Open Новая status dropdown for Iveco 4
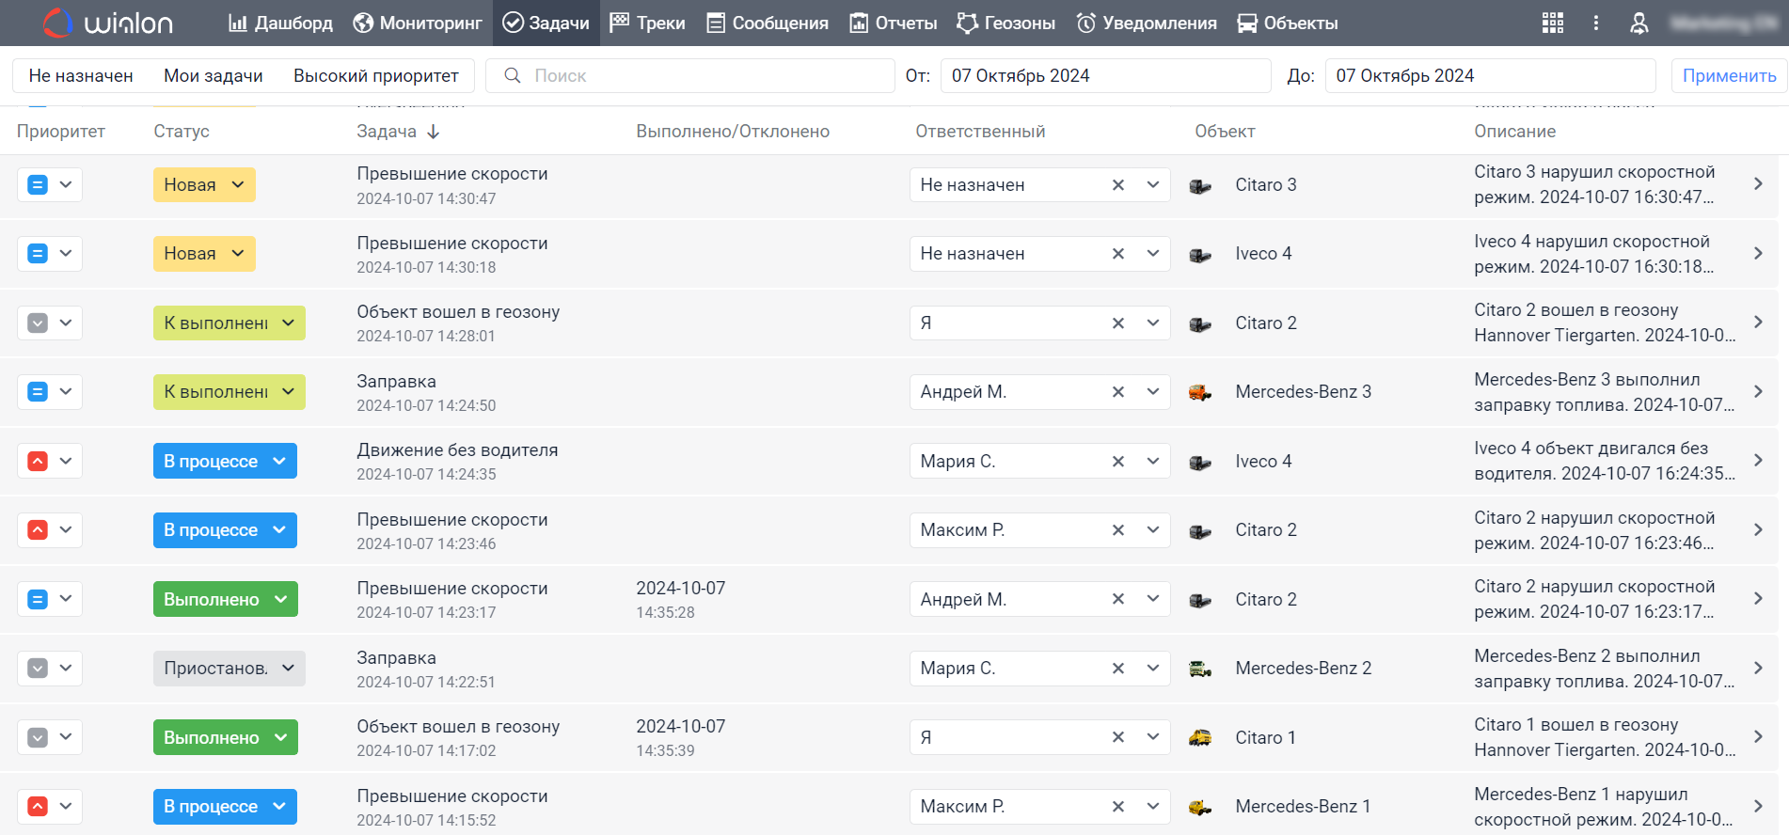This screenshot has height=835, width=1789. click(x=204, y=254)
